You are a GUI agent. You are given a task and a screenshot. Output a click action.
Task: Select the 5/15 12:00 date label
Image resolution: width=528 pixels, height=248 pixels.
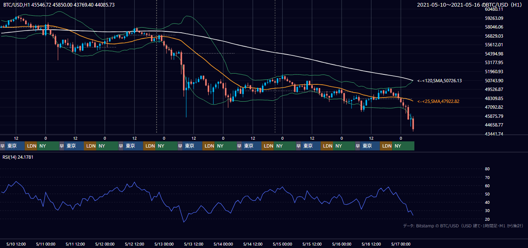[x=312, y=244]
